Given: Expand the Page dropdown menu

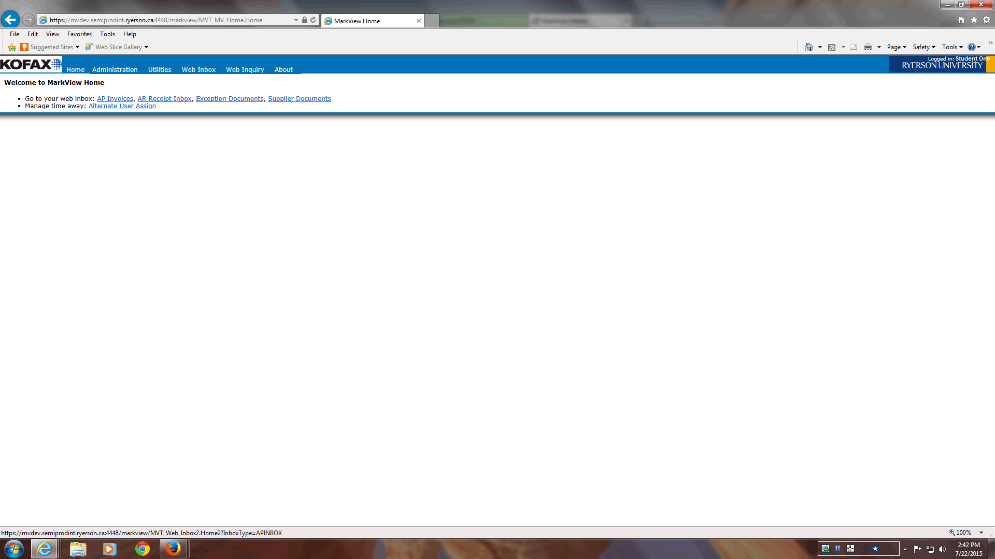Looking at the screenshot, I should [896, 47].
